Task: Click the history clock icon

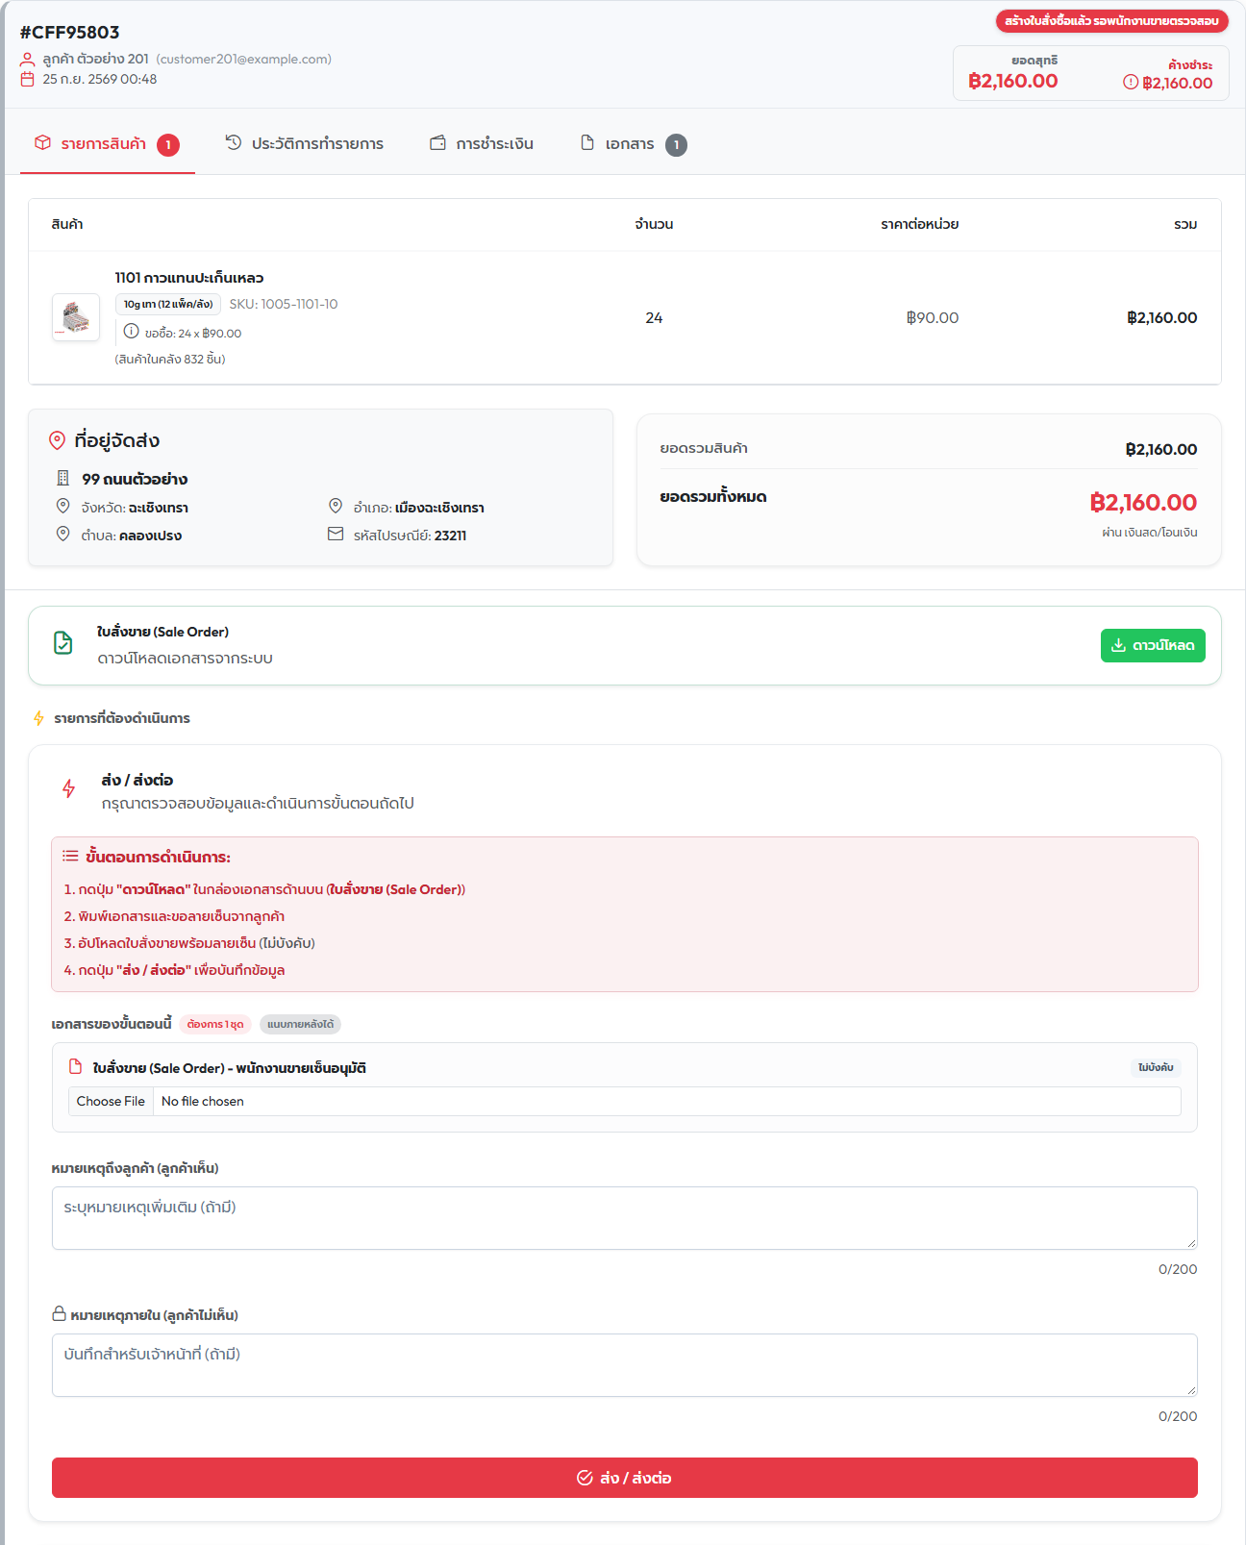Action: pyautogui.click(x=234, y=142)
